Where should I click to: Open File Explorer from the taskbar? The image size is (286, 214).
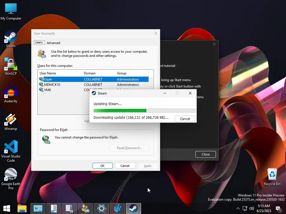(22, 208)
